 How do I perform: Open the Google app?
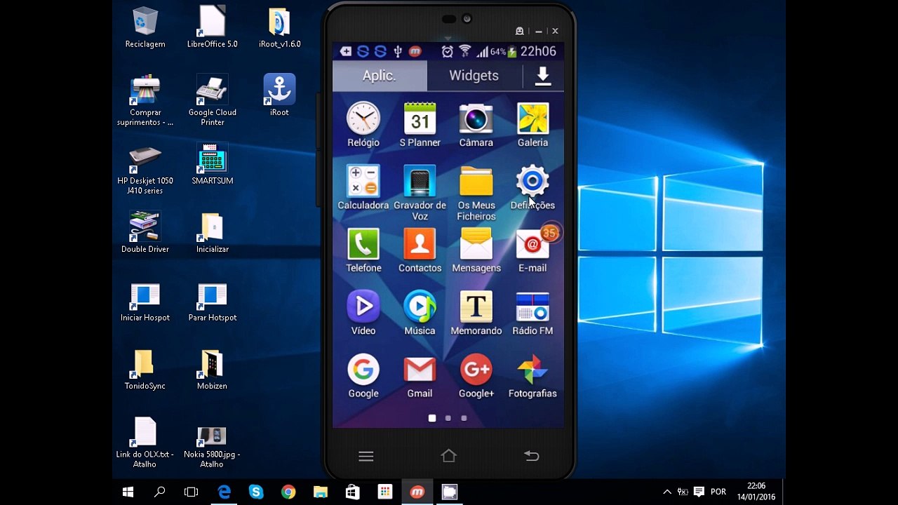pyautogui.click(x=363, y=376)
